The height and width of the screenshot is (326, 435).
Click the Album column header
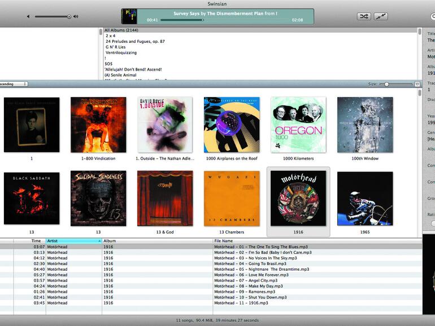click(x=157, y=241)
